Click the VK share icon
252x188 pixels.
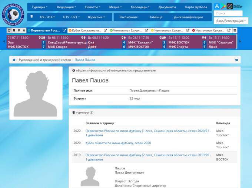pyautogui.click(x=236, y=60)
